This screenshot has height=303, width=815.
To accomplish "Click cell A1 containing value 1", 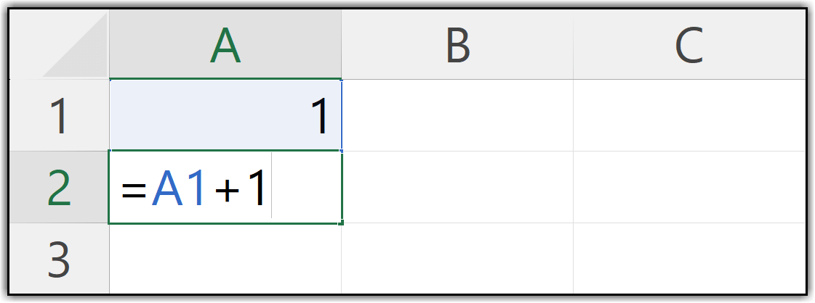I will pos(225,115).
